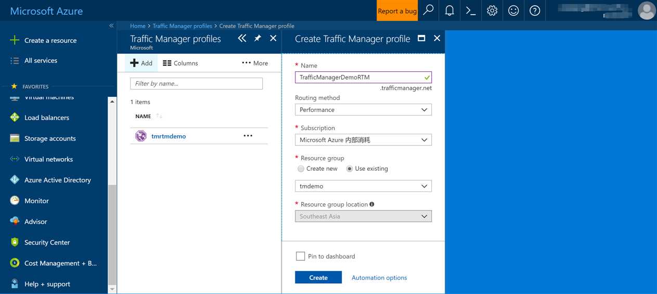
Task: Collapse the Traffic Manager profiles blade
Action: 242,38
